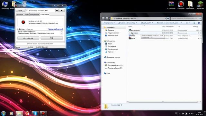Screen dimensions: 206x116
Task: Change the Explorer view mode icon
Action: pyautogui.click(x=187, y=23)
